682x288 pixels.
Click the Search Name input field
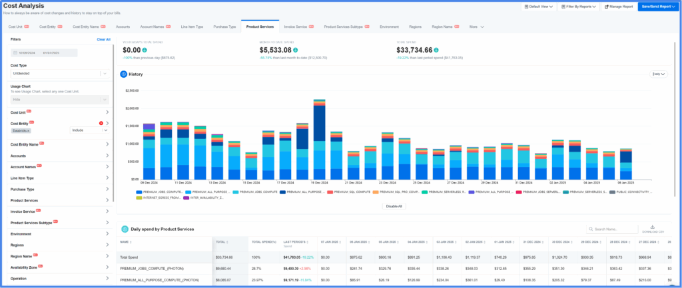612,229
